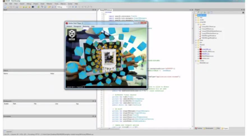The height and width of the screenshot is (136, 248).
Task: Switch to the Bookmarks tab
Action: pyautogui.click(x=208, y=128)
